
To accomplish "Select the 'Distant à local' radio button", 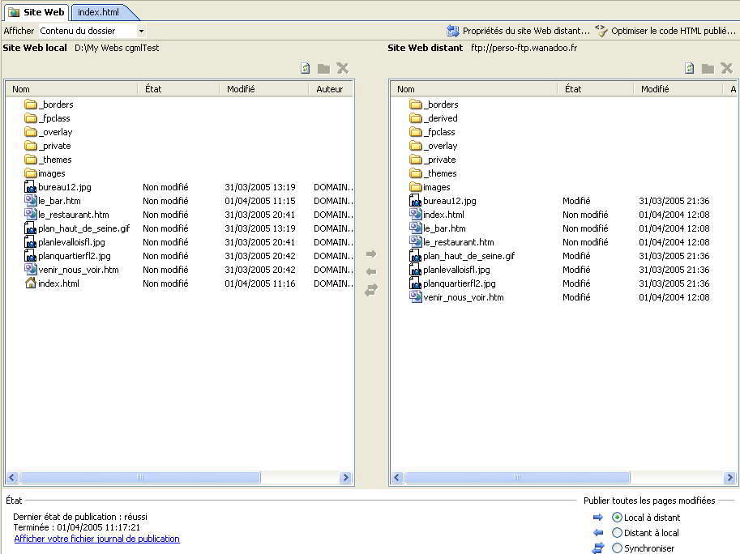I will tap(618, 533).
